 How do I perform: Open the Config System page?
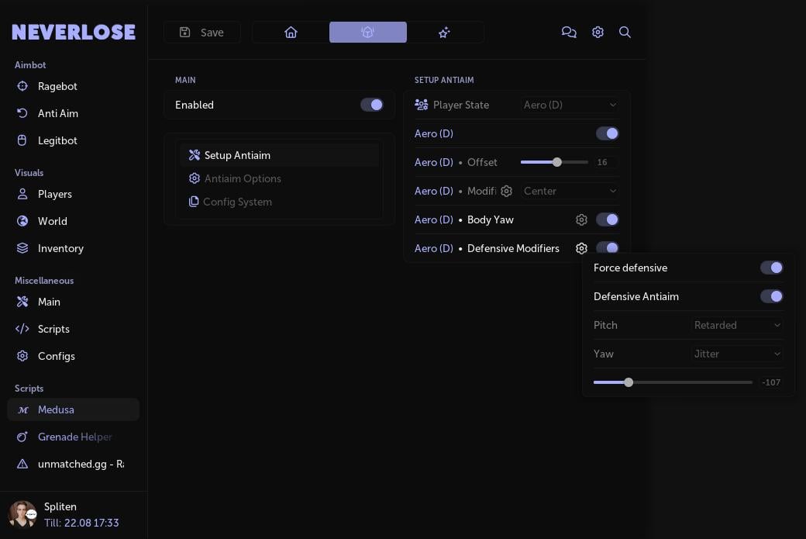[237, 202]
